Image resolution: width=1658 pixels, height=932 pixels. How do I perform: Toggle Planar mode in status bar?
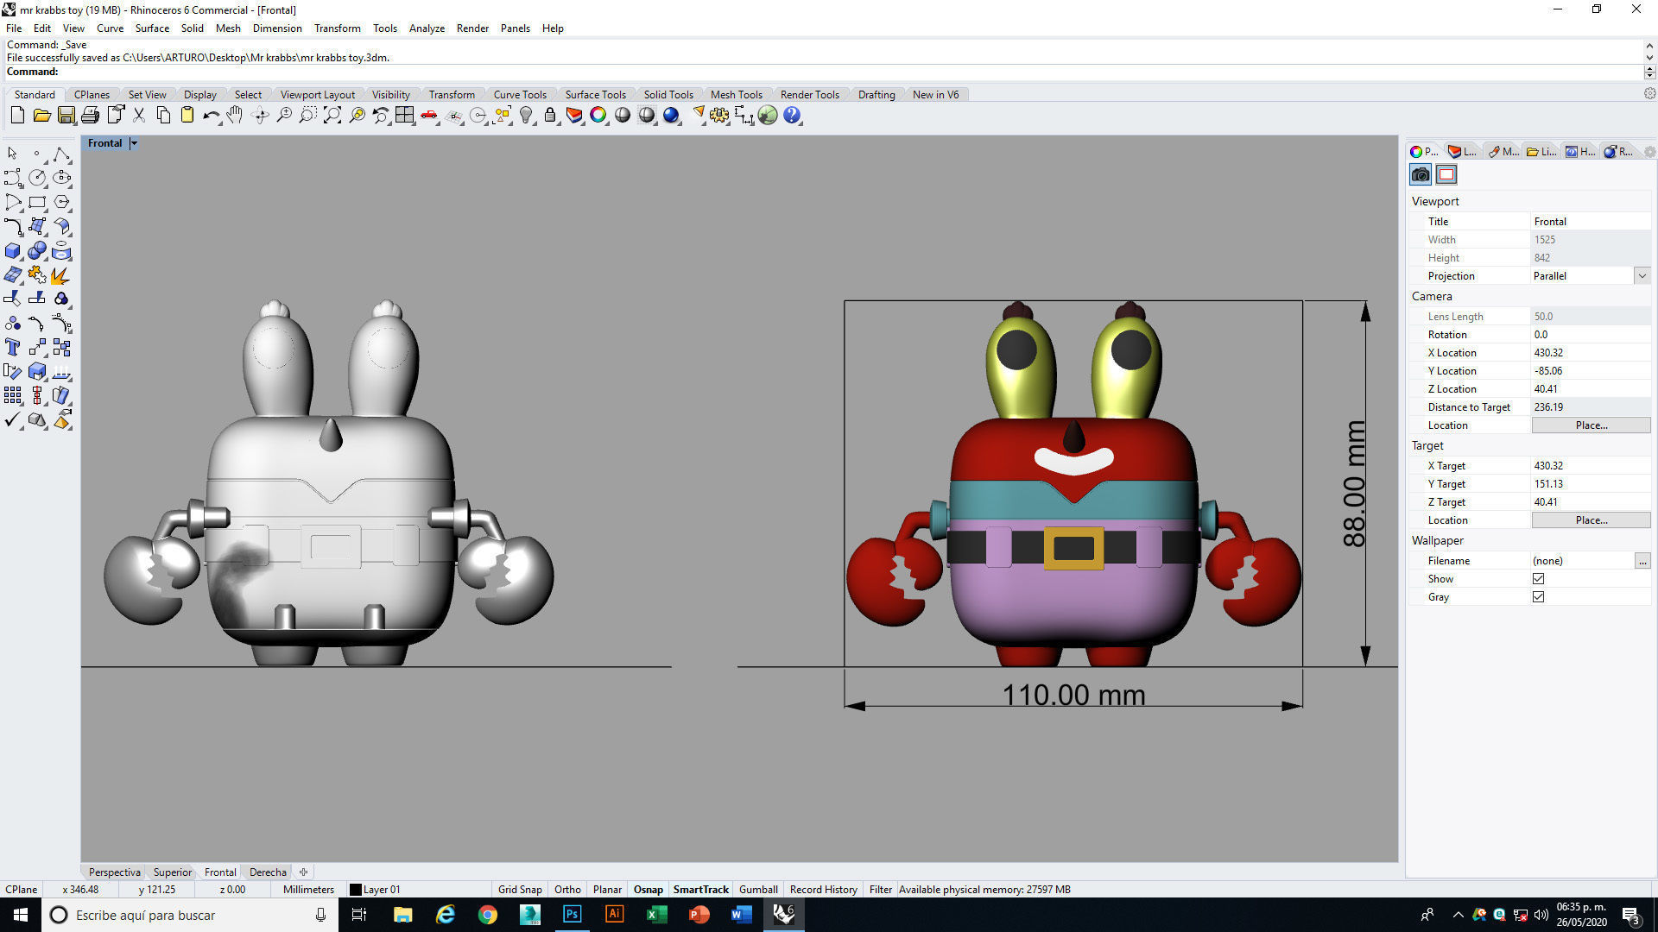607,890
